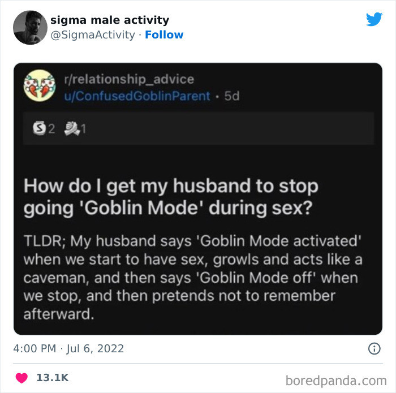Click the second Reddit award icon
This screenshot has width=396, height=393.
point(72,129)
